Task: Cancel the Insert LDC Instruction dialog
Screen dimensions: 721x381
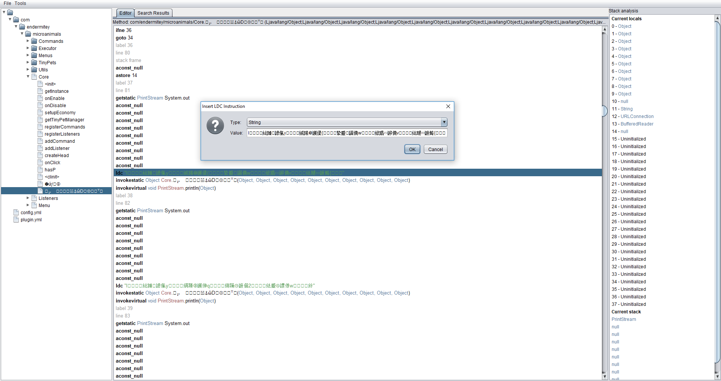Action: pos(435,150)
